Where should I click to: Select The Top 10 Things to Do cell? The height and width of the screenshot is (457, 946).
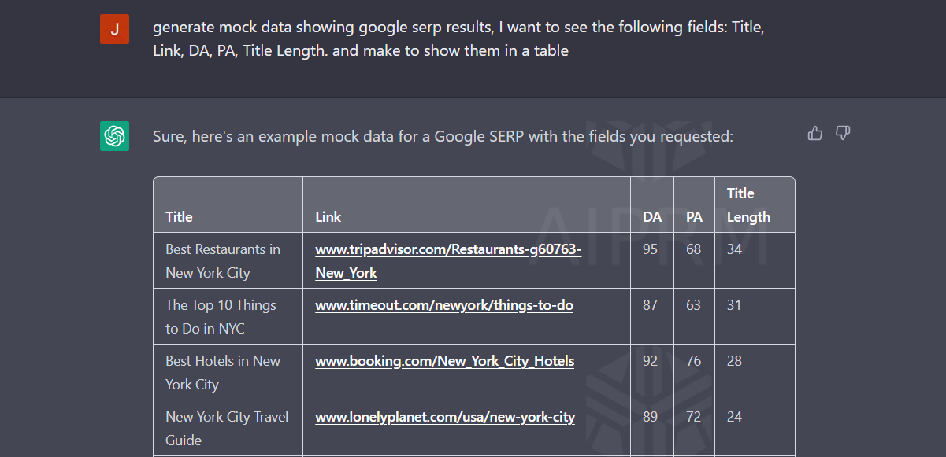228,316
